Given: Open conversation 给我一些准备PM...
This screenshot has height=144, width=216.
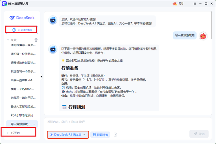Looking at the screenshot, I should coord(22,80).
